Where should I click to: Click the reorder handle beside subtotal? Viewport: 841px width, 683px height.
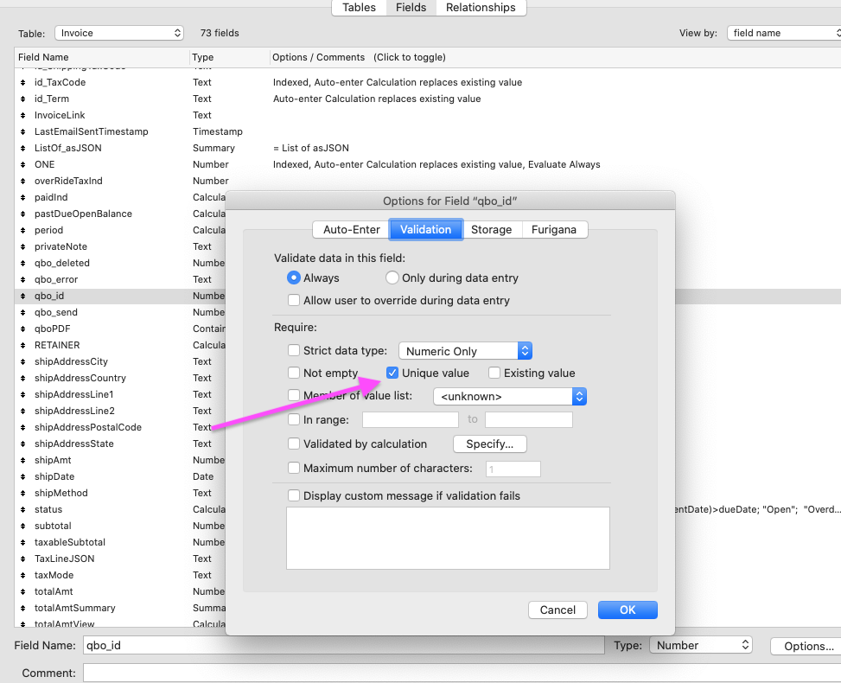point(23,527)
